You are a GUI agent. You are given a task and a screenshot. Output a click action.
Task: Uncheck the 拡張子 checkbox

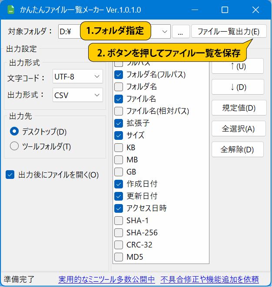[x=119, y=123]
